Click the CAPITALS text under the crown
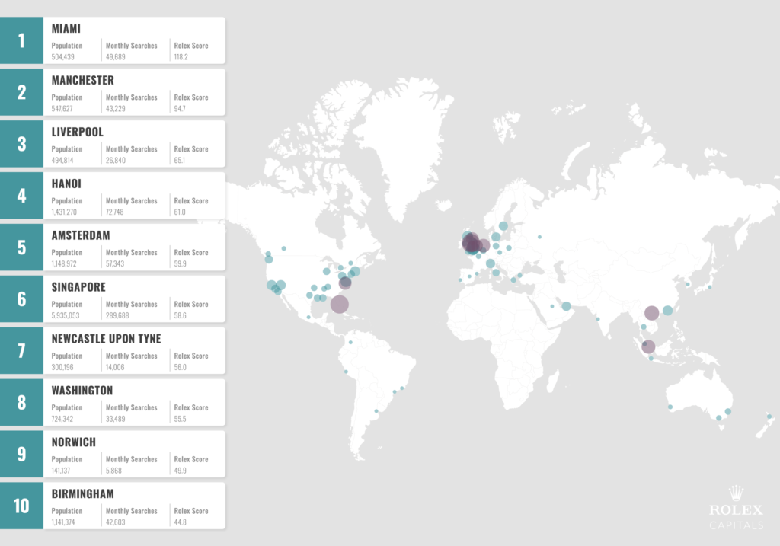This screenshot has width=780, height=546. (735, 525)
